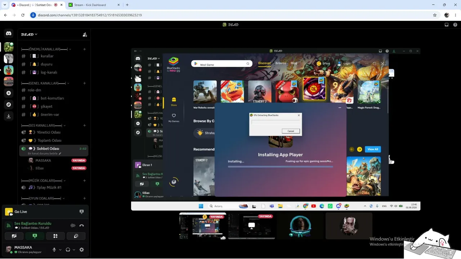
Task: Mute microphone in user panel
Action: tap(54, 250)
